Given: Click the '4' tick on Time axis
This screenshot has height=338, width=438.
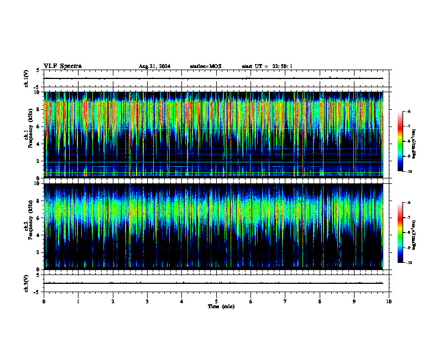Looking at the screenshot, I should [182, 302].
